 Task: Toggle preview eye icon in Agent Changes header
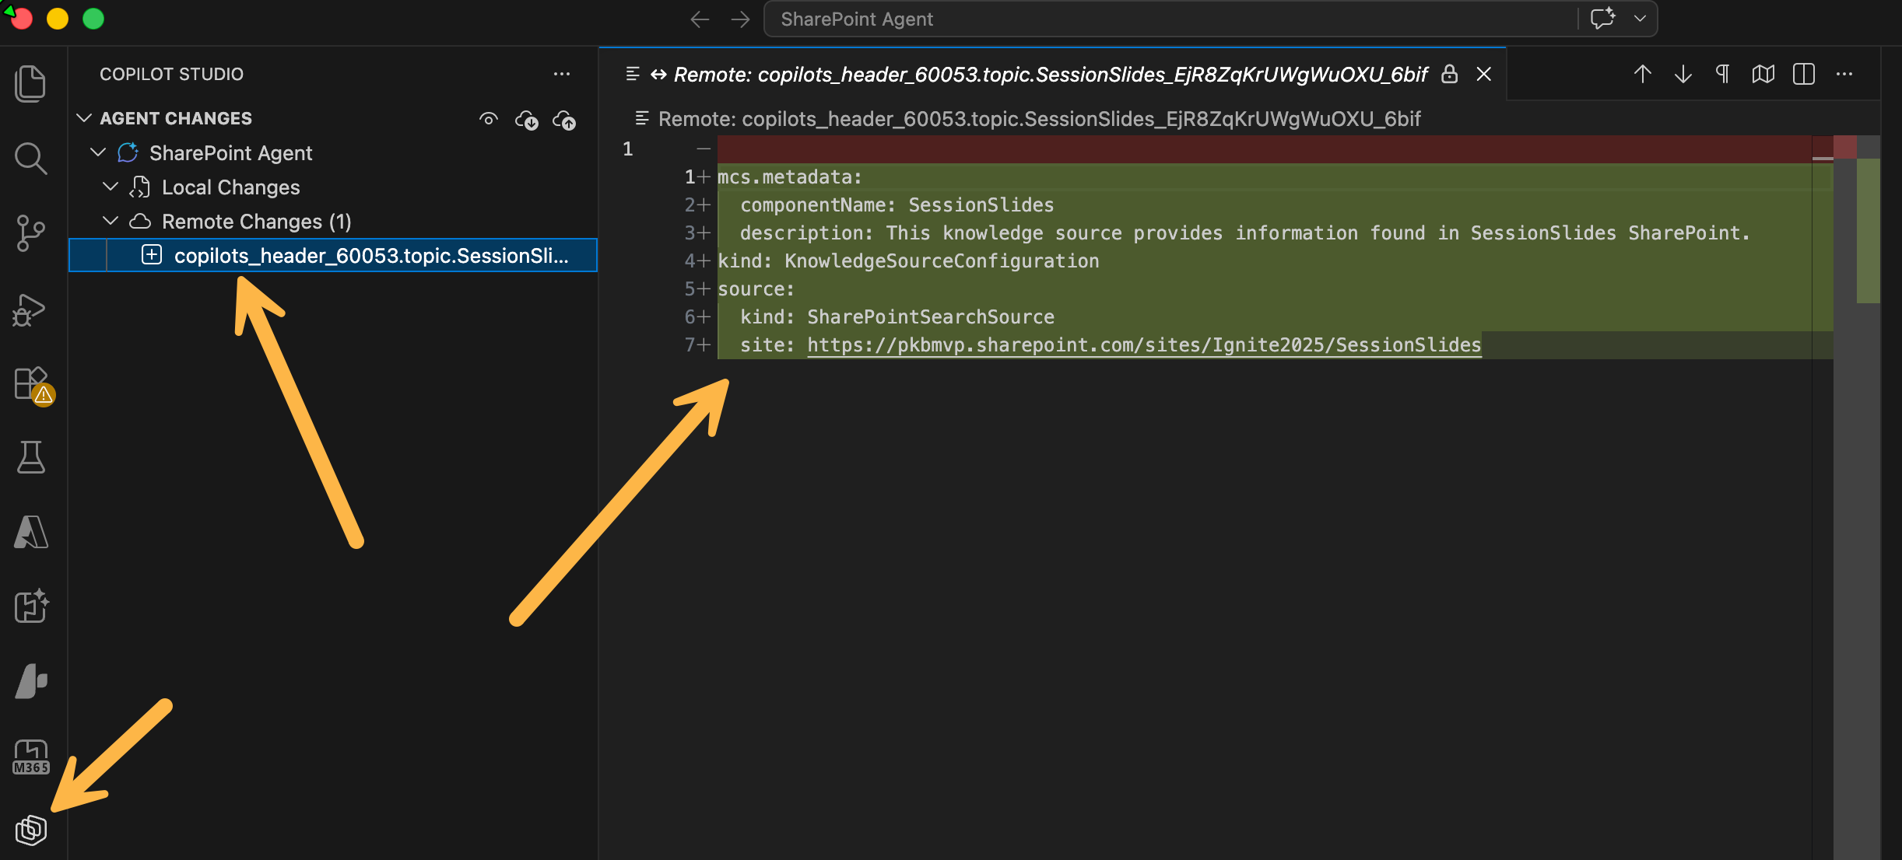point(489,118)
